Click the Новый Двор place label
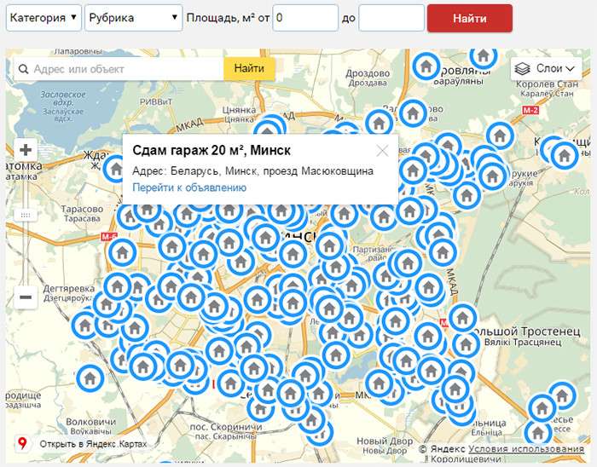 (x=385, y=441)
